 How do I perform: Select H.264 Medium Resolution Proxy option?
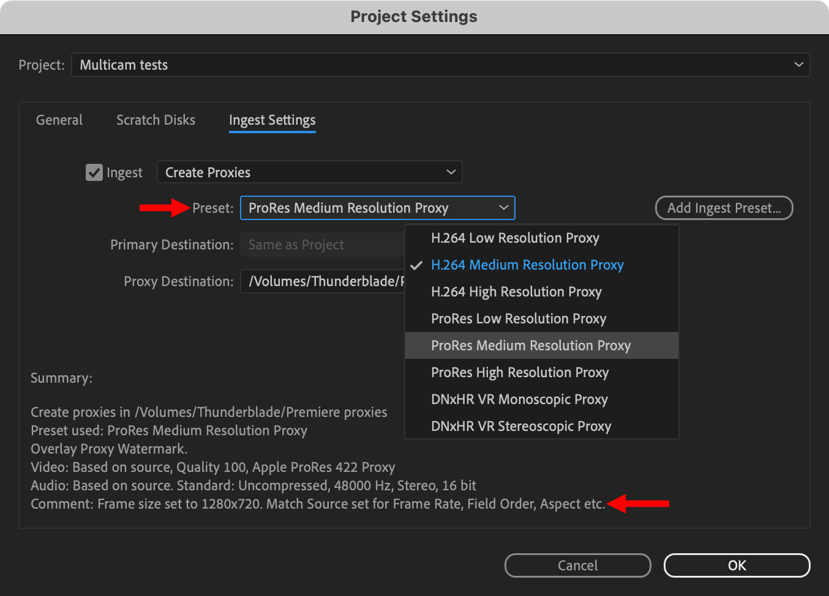tap(527, 265)
